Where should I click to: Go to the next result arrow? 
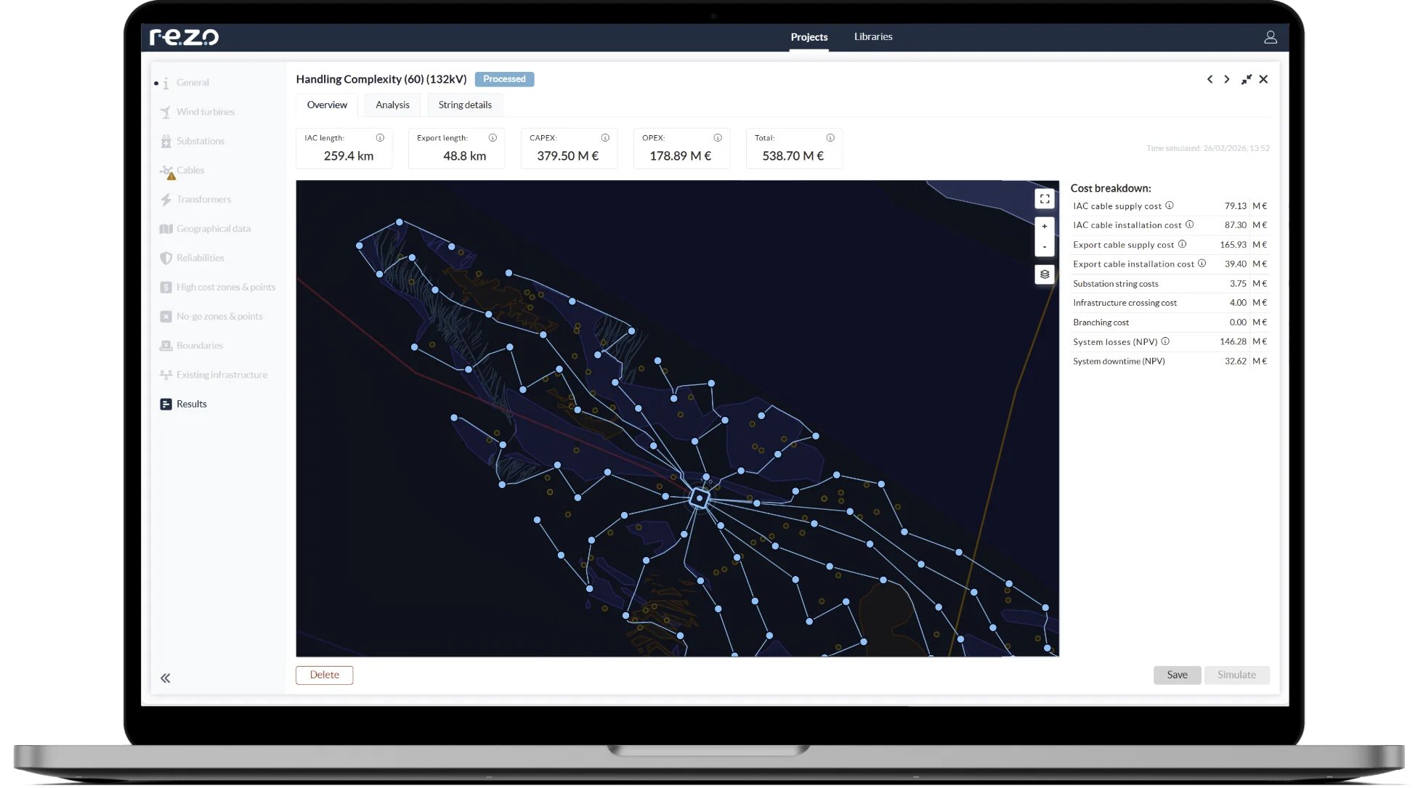[x=1227, y=79]
